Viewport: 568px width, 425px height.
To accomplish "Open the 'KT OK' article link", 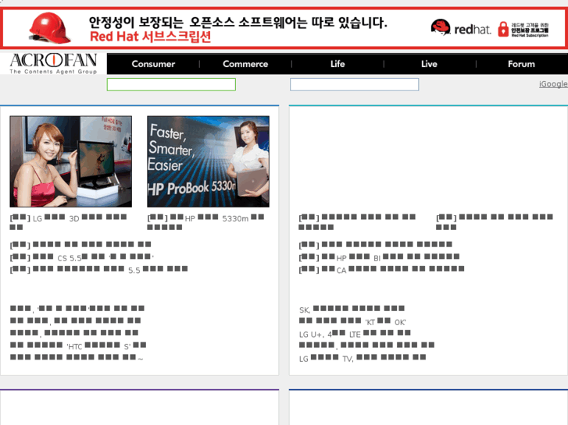I will coord(352,321).
